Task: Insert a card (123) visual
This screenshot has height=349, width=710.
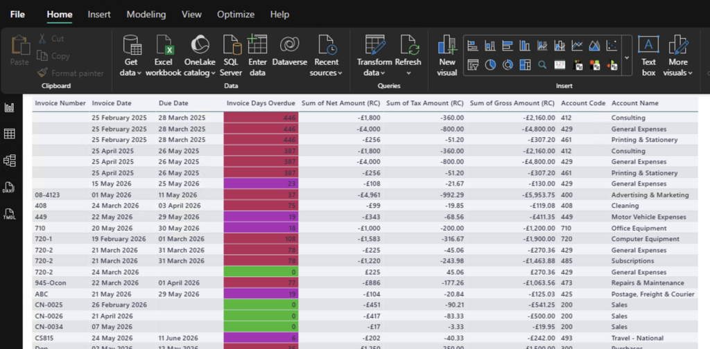Action: point(560,65)
